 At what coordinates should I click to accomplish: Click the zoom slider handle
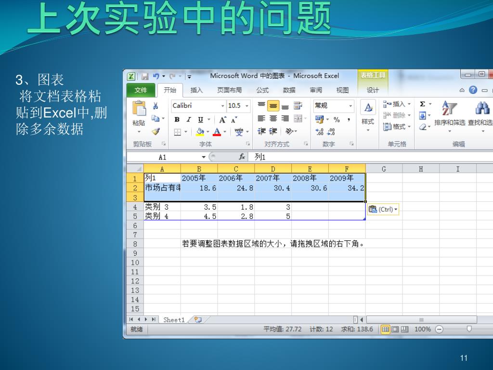tap(469, 329)
